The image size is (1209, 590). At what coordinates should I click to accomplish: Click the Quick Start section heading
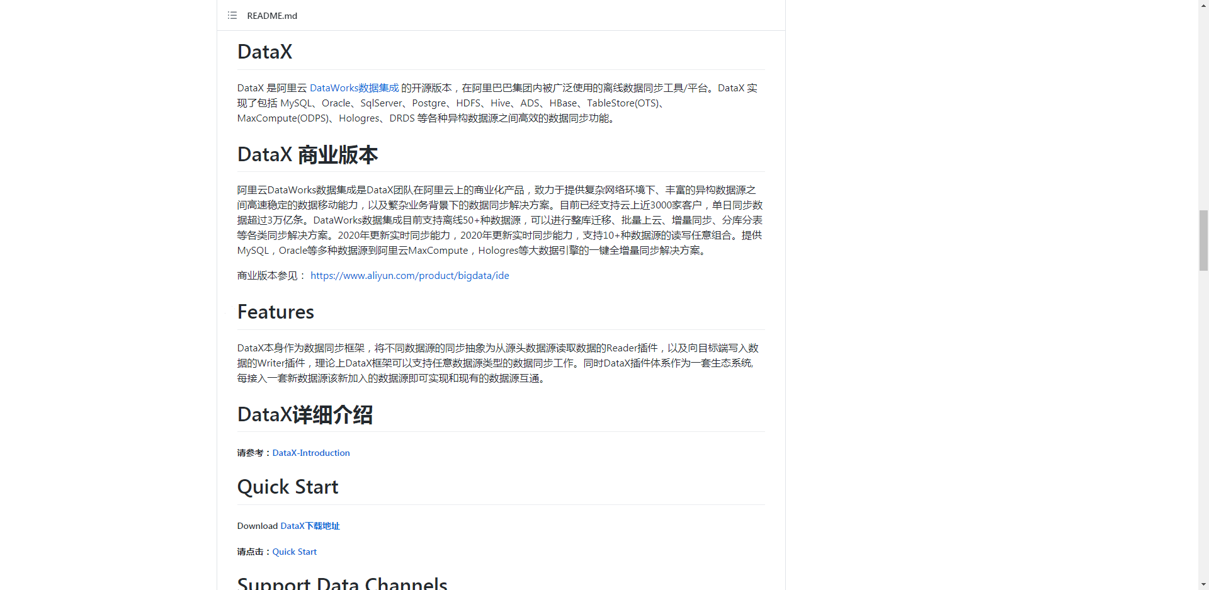coord(287,487)
